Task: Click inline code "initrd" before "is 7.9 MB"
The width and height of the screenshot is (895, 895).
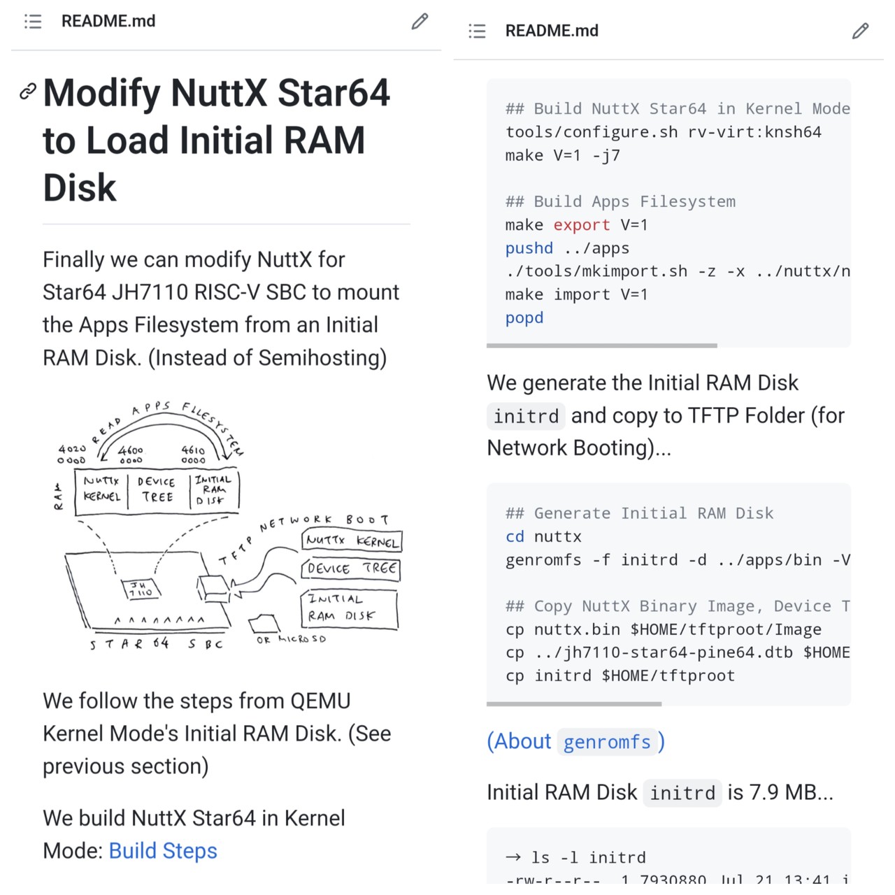Action: tap(682, 793)
